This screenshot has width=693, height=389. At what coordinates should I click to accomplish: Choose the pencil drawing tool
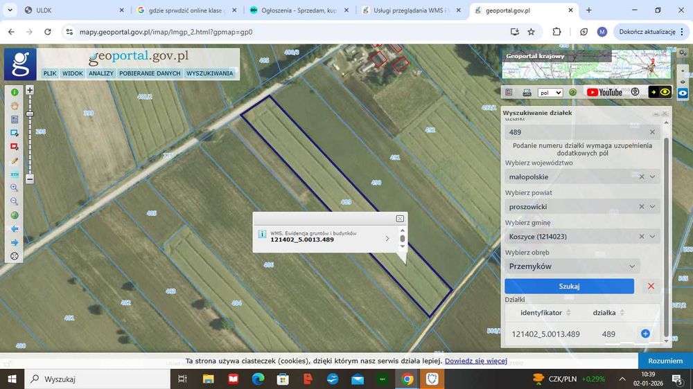coord(15,161)
